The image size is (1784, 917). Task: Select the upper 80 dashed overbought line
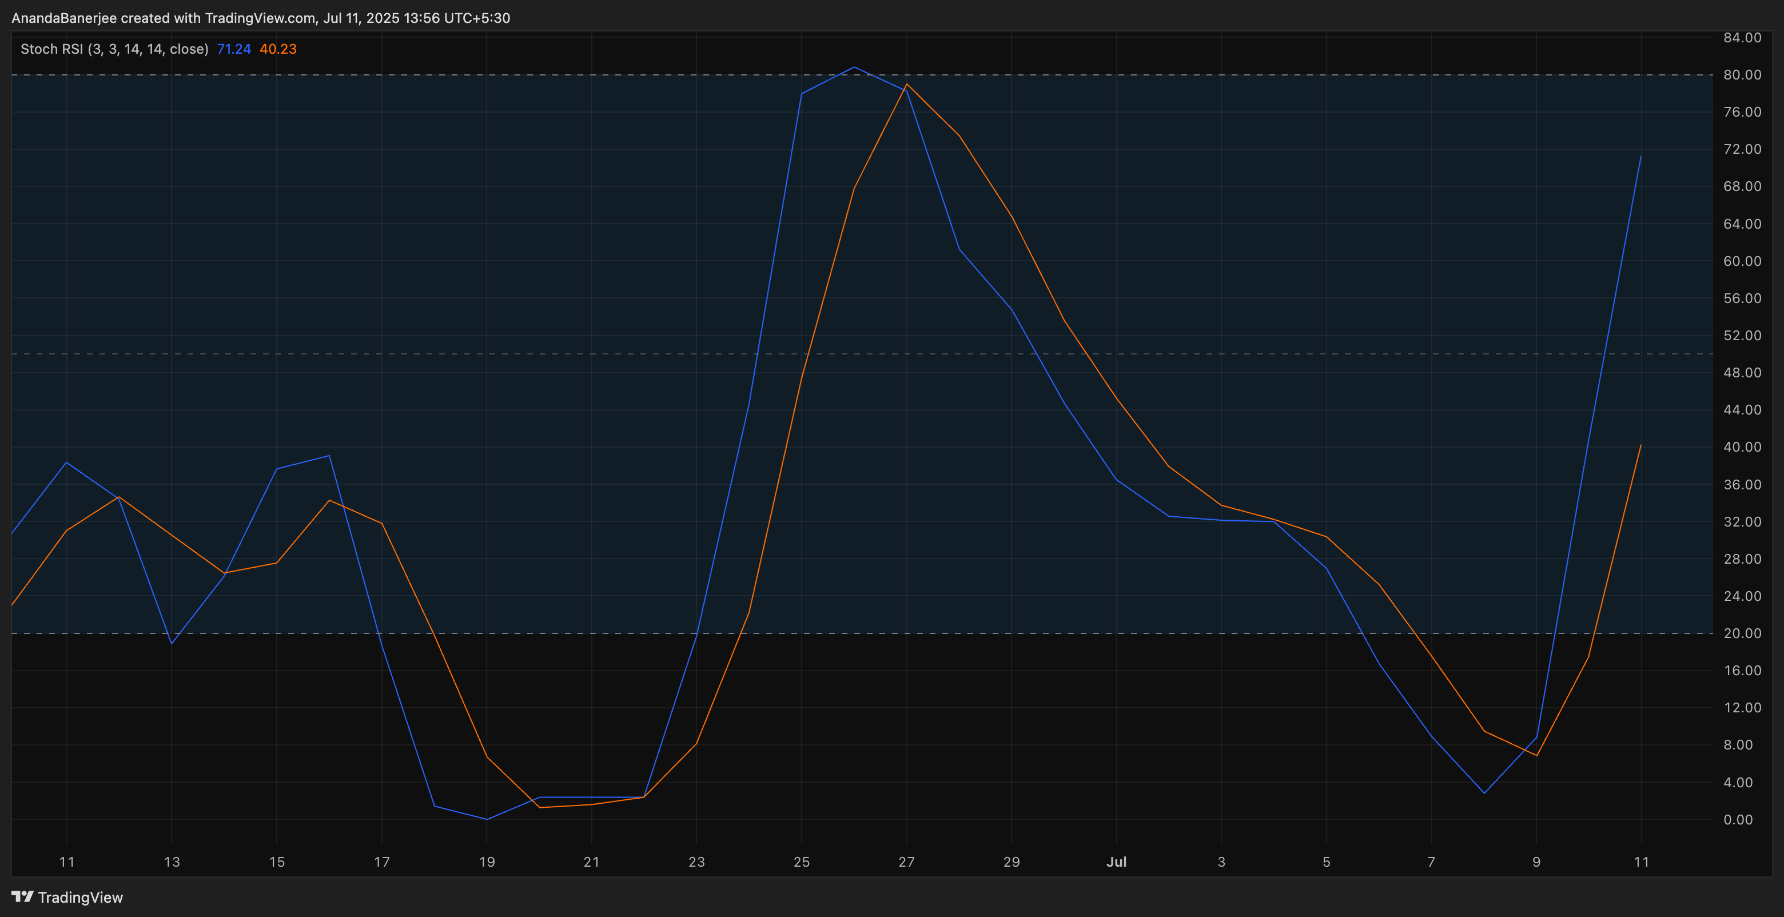click(x=485, y=76)
